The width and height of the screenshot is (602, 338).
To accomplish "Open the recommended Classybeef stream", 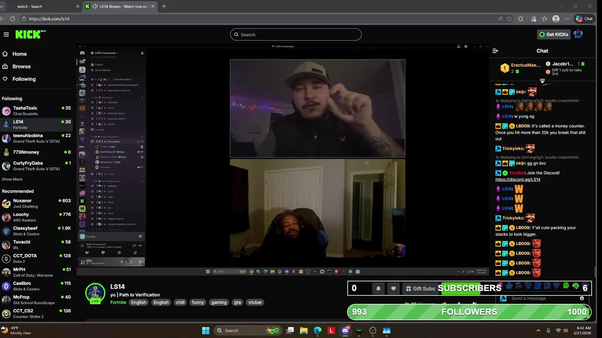I will point(37,230).
